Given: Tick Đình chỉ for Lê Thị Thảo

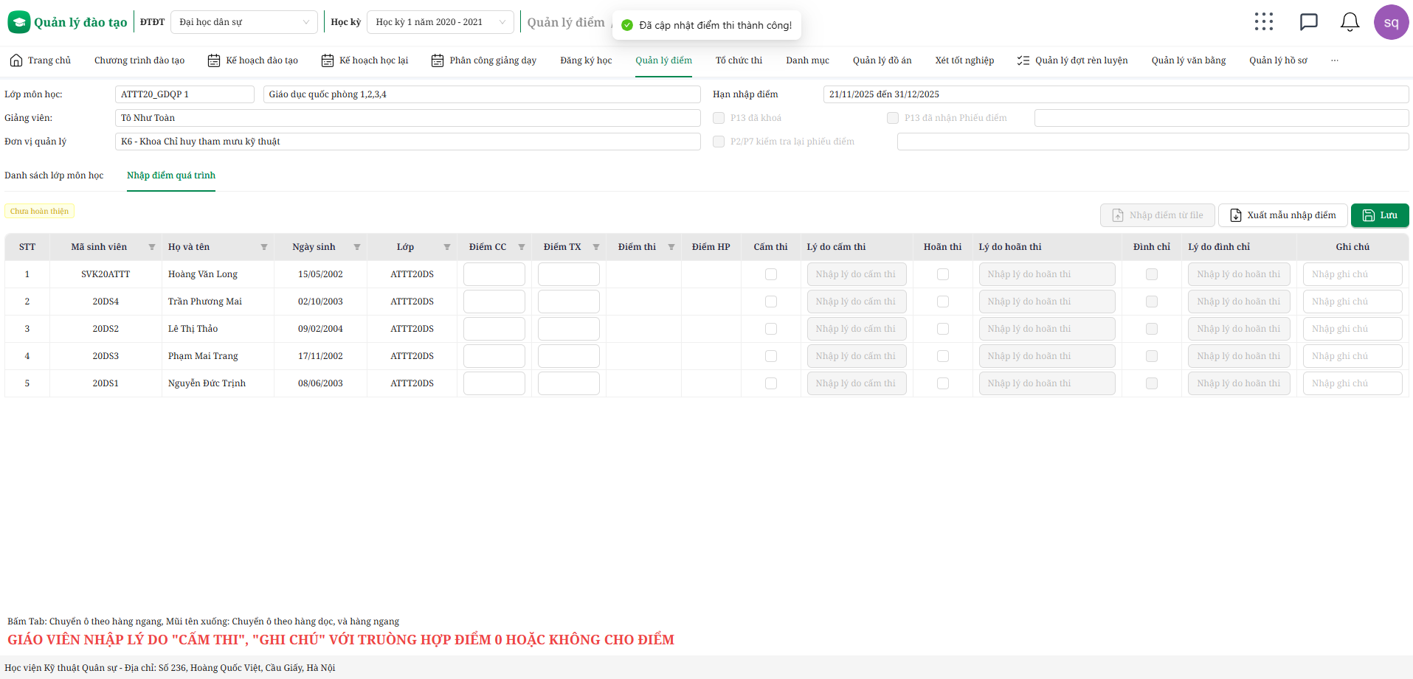Looking at the screenshot, I should point(1152,329).
